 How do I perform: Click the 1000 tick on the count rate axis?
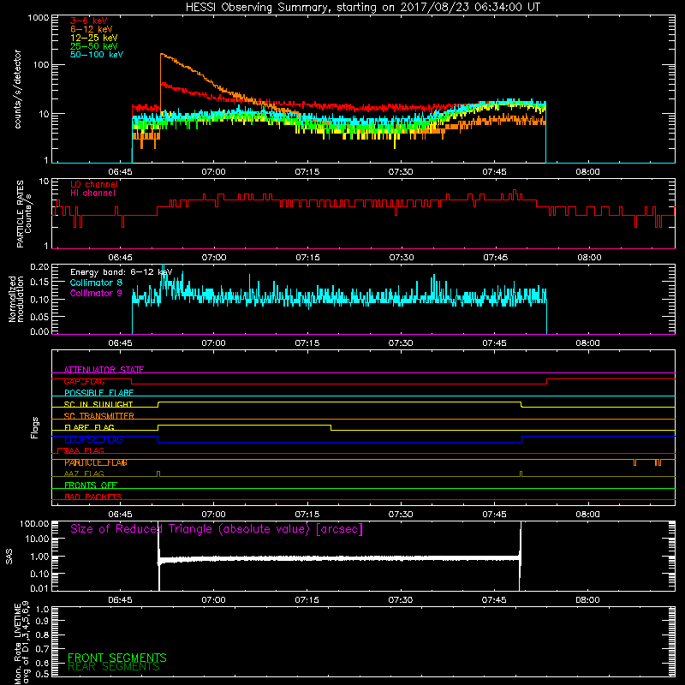[x=39, y=18]
